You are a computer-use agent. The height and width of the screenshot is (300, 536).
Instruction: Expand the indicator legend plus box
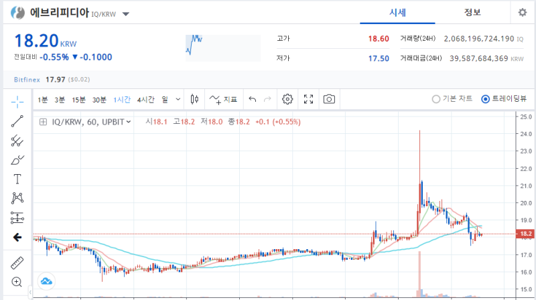point(43,122)
